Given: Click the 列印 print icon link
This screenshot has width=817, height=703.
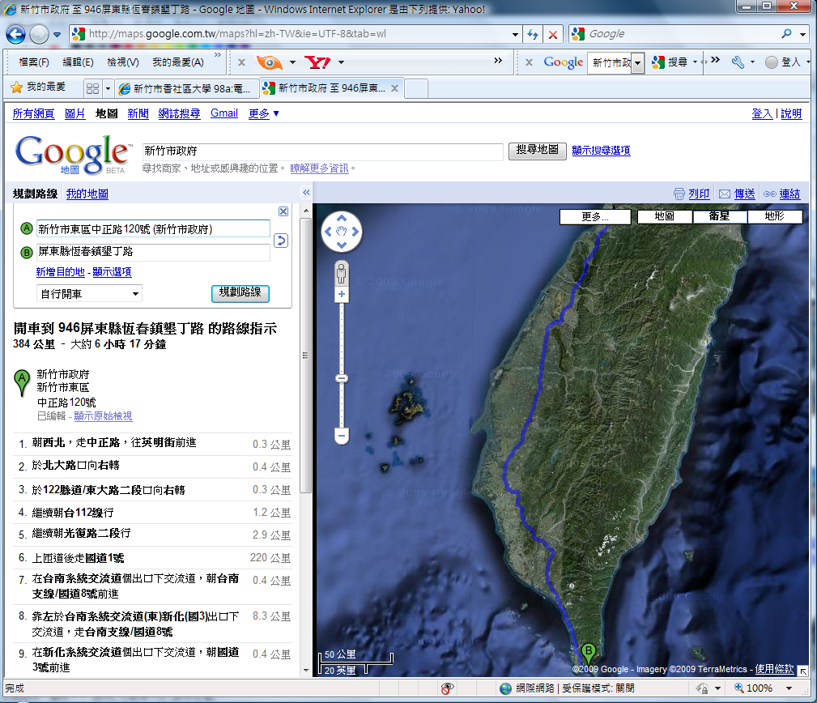Looking at the screenshot, I should click(691, 194).
